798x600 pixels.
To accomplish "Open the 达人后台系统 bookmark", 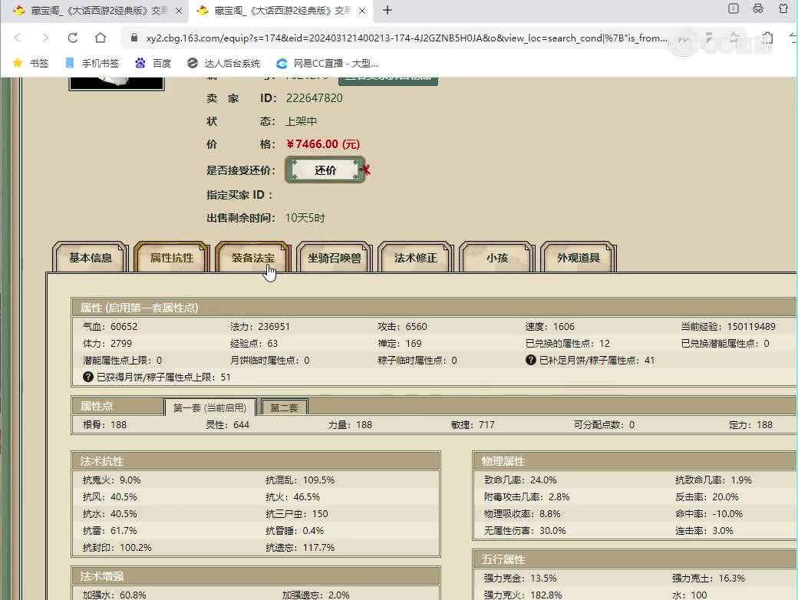I will (x=223, y=63).
